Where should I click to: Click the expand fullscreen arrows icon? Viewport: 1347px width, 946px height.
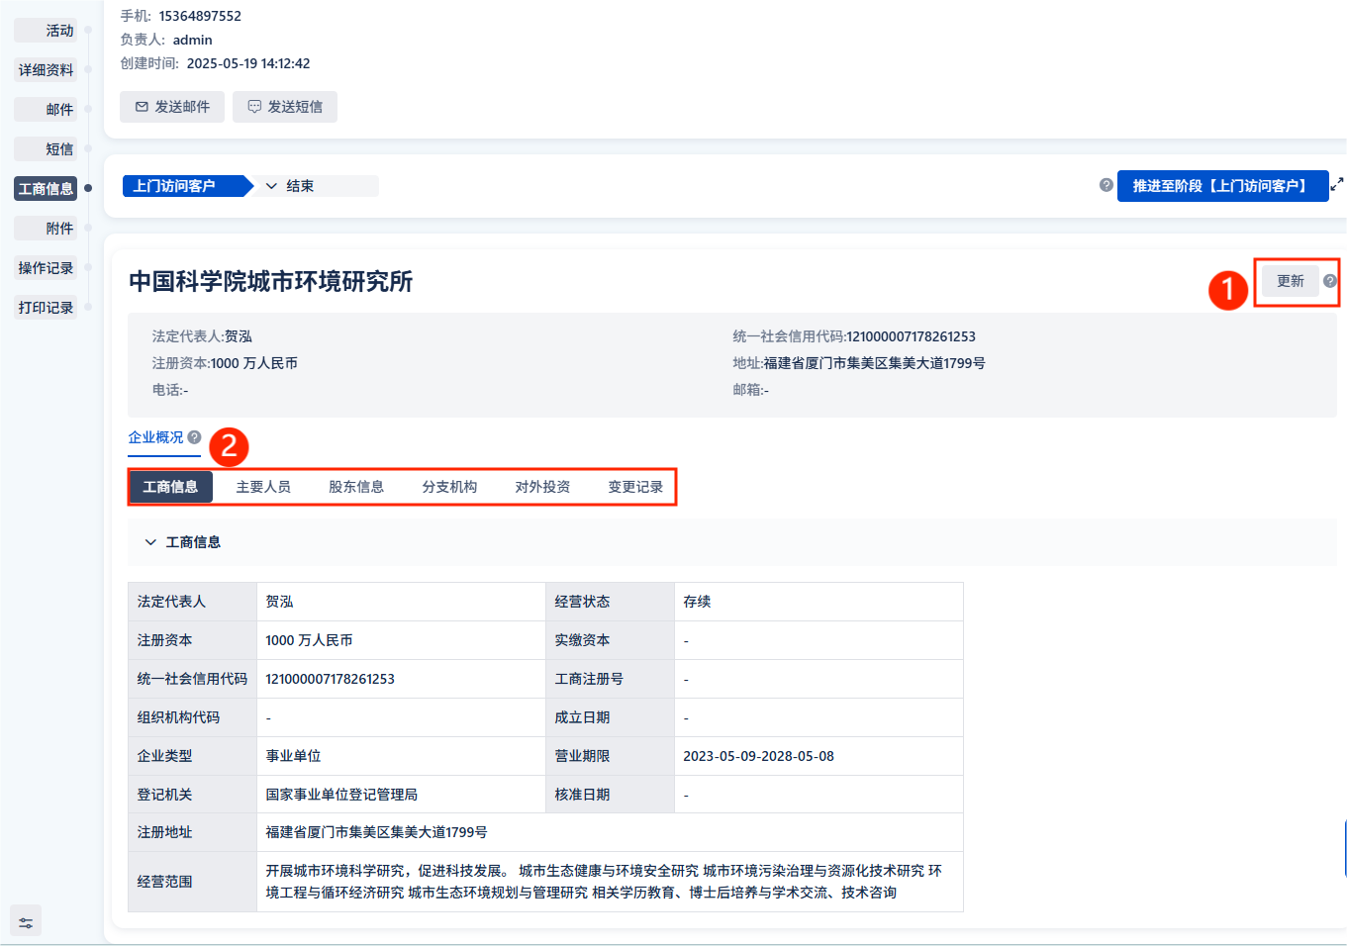click(x=1337, y=185)
